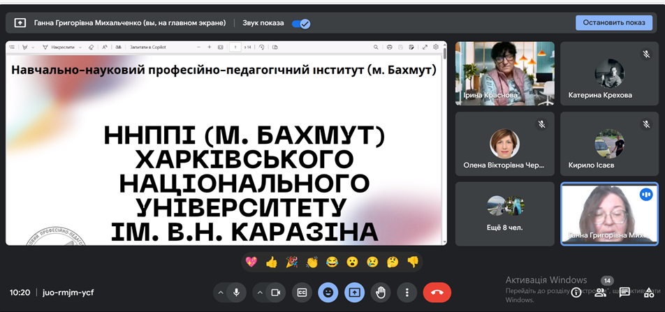Zoom in with the plus button

point(209,47)
